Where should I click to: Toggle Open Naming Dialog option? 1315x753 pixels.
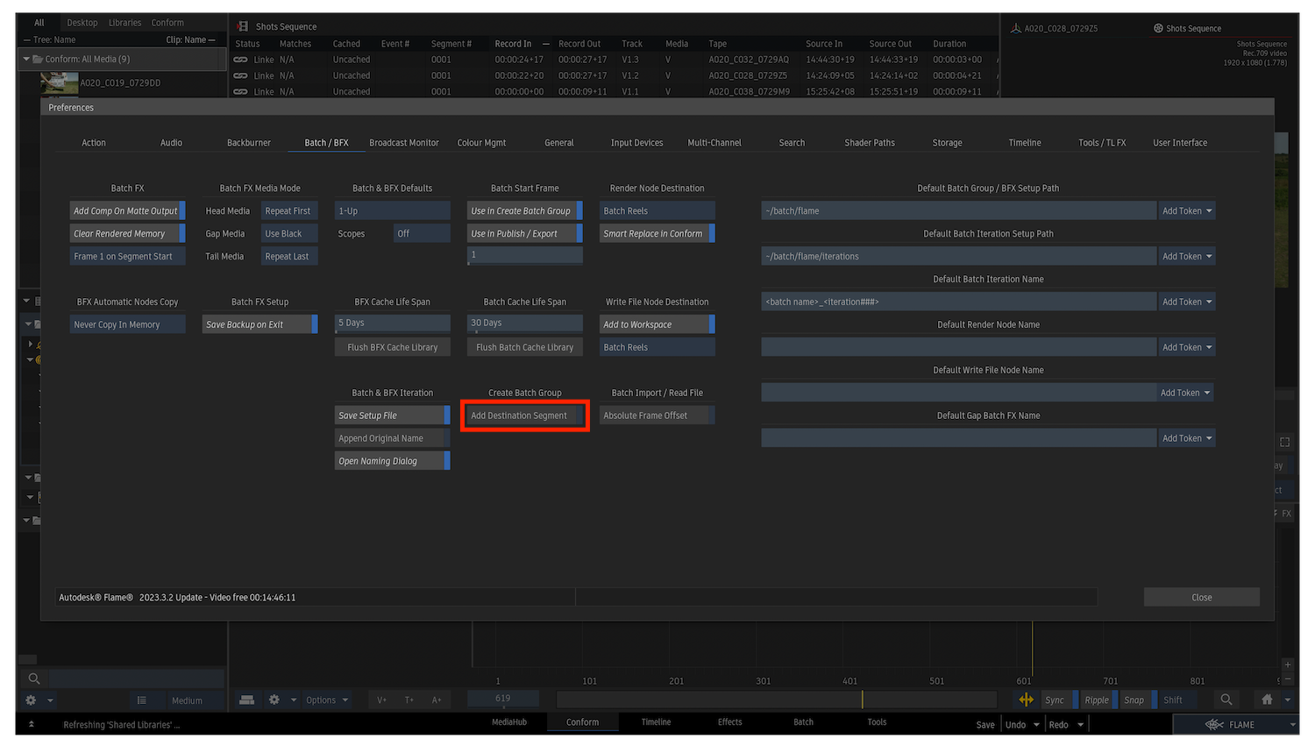pos(392,461)
